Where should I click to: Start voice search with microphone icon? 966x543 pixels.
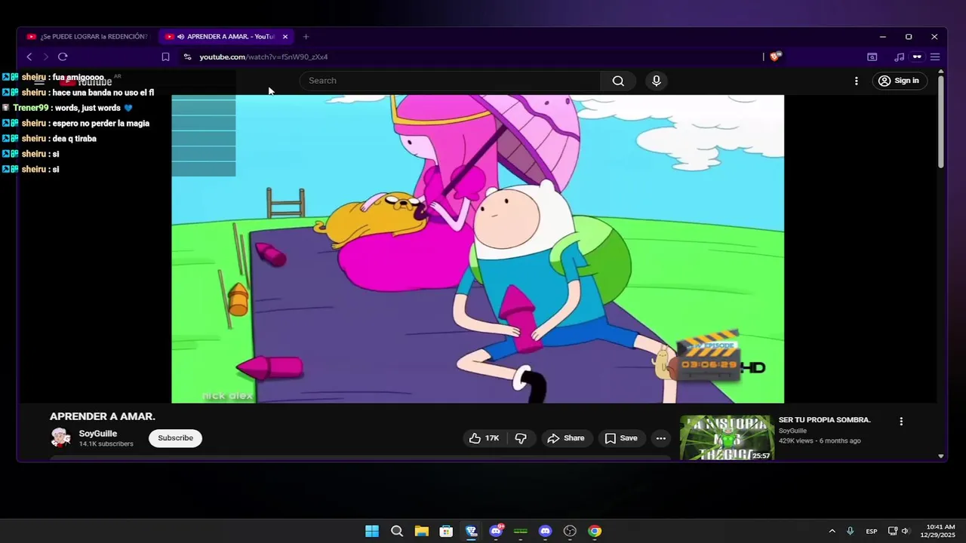click(657, 81)
